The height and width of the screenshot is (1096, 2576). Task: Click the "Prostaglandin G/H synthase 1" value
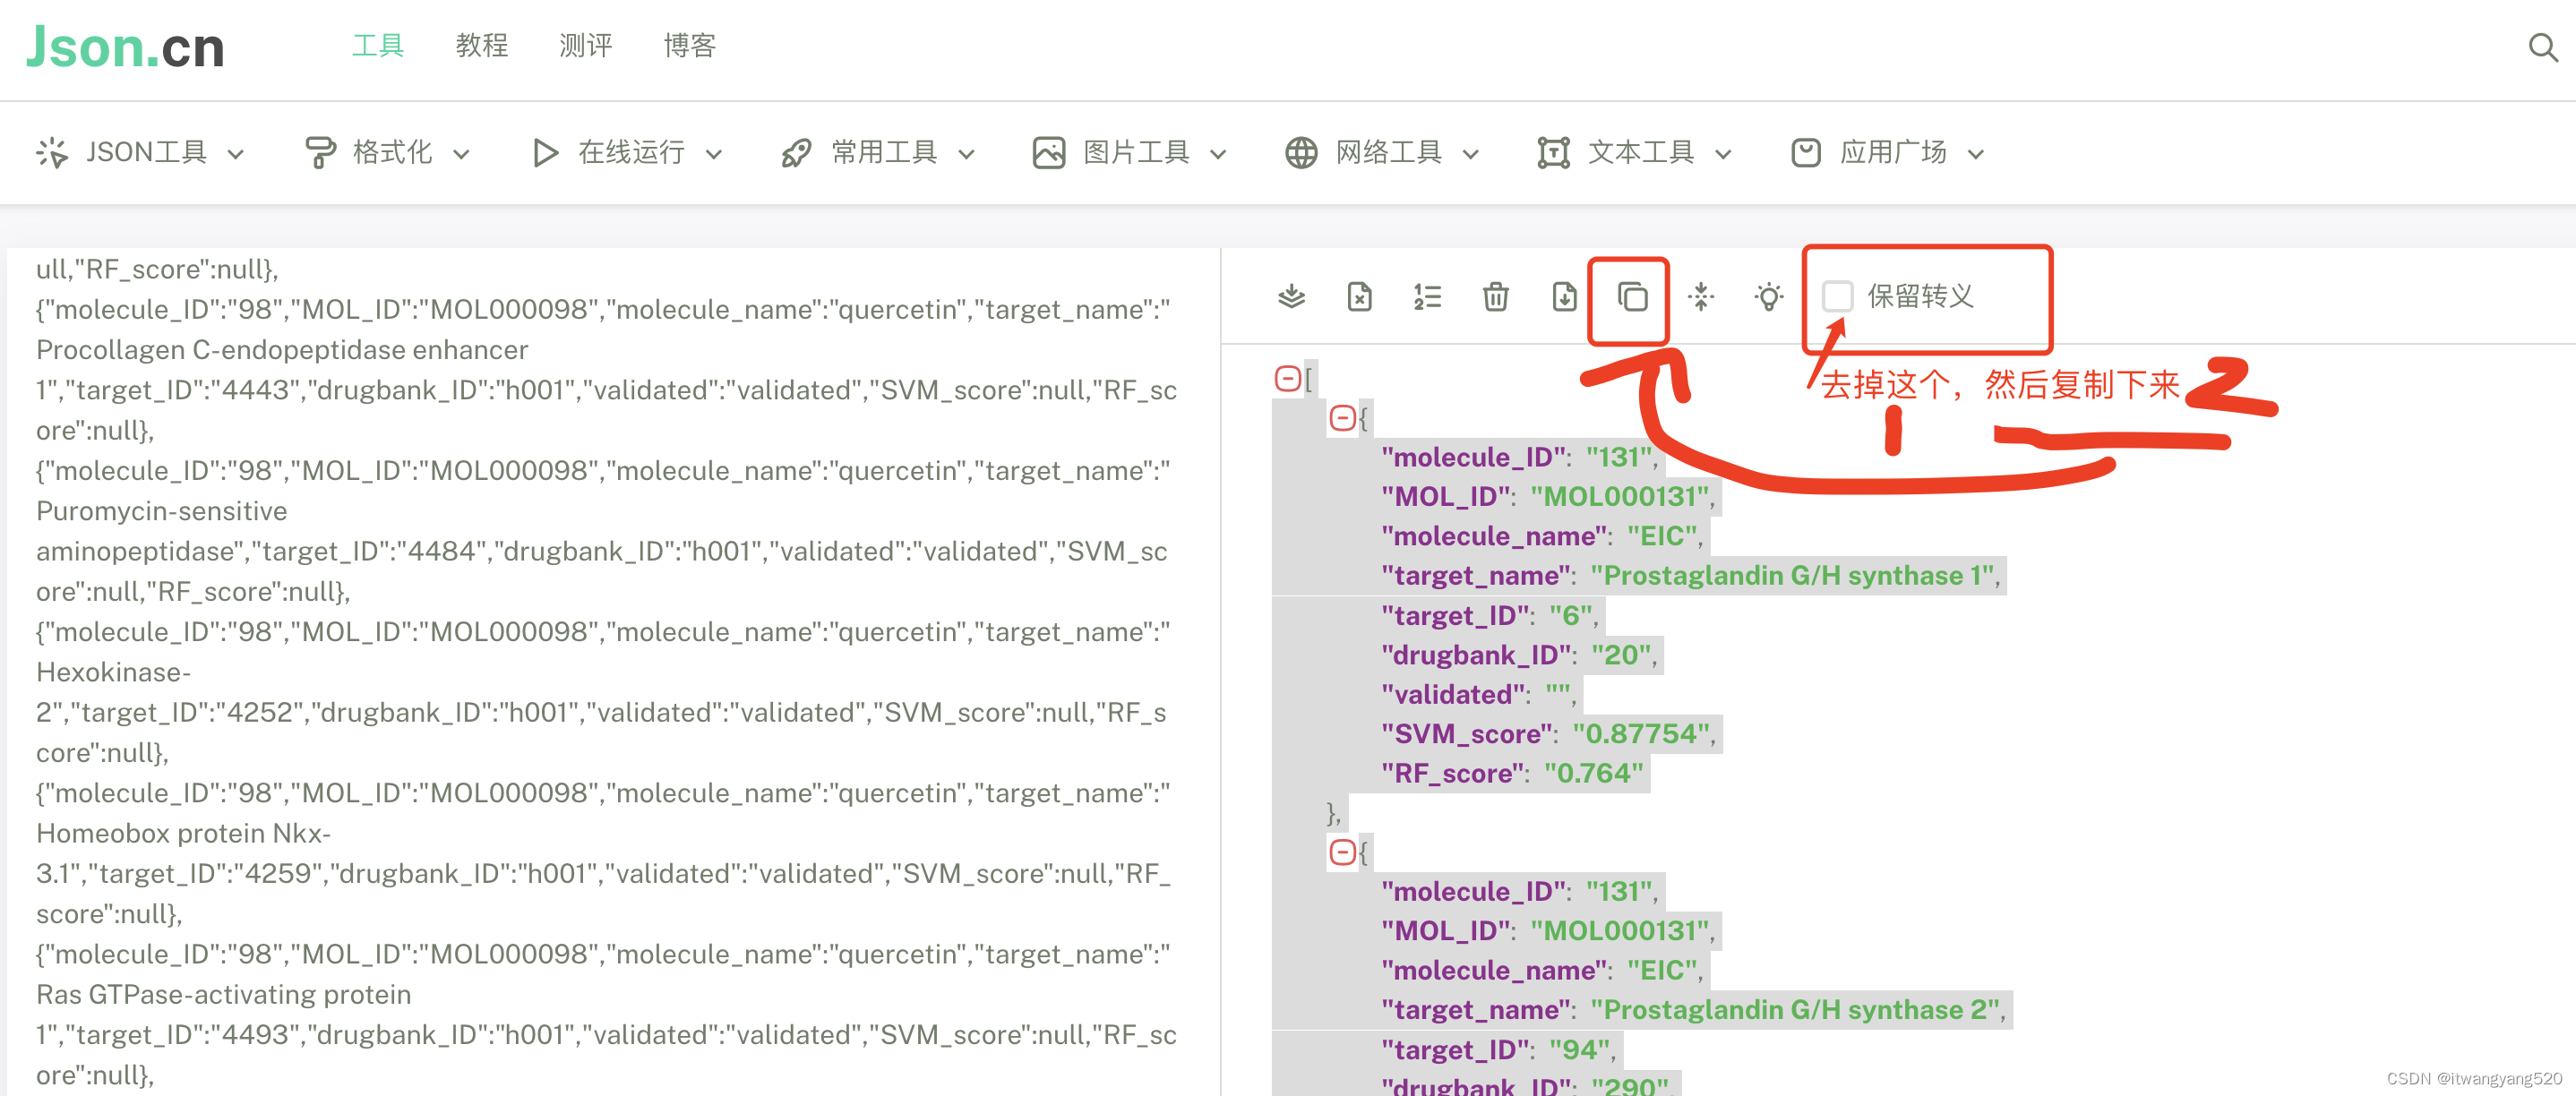coord(1793,576)
